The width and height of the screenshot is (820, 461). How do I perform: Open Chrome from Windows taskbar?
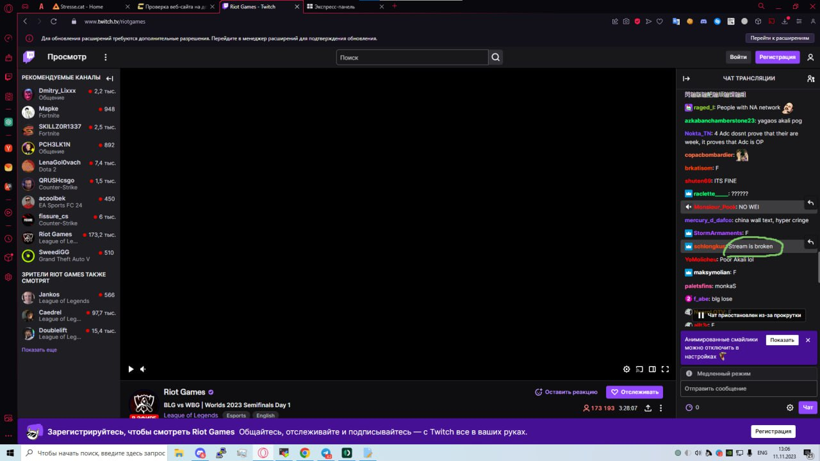click(305, 453)
